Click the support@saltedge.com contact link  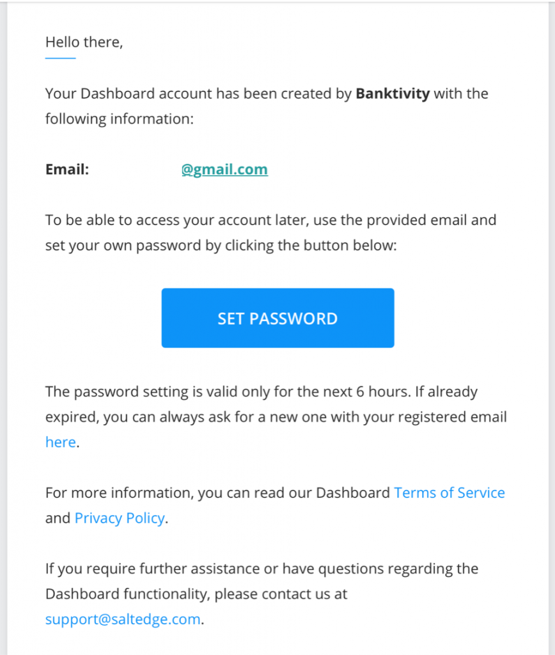(123, 619)
